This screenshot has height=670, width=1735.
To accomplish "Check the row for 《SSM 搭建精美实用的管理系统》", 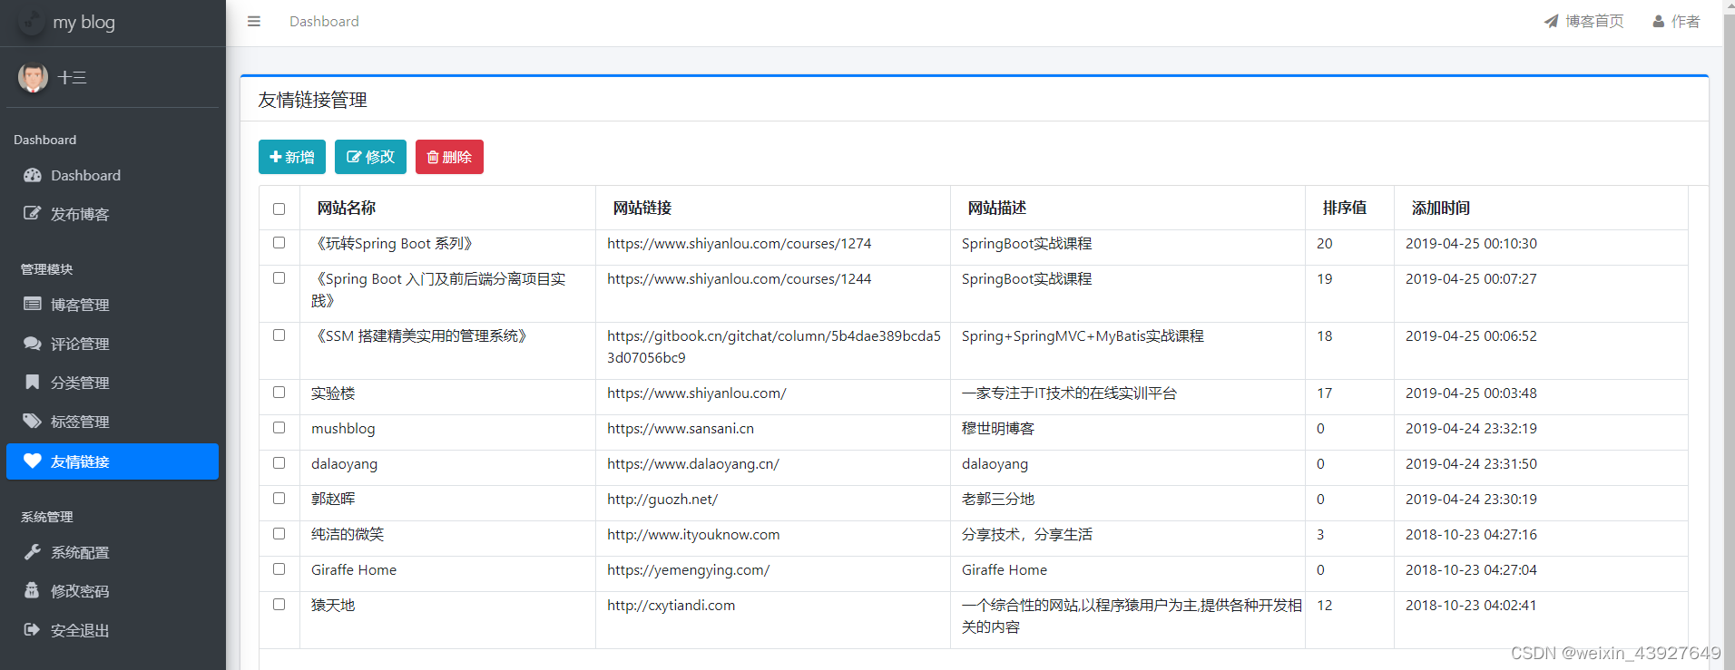I will coord(279,335).
